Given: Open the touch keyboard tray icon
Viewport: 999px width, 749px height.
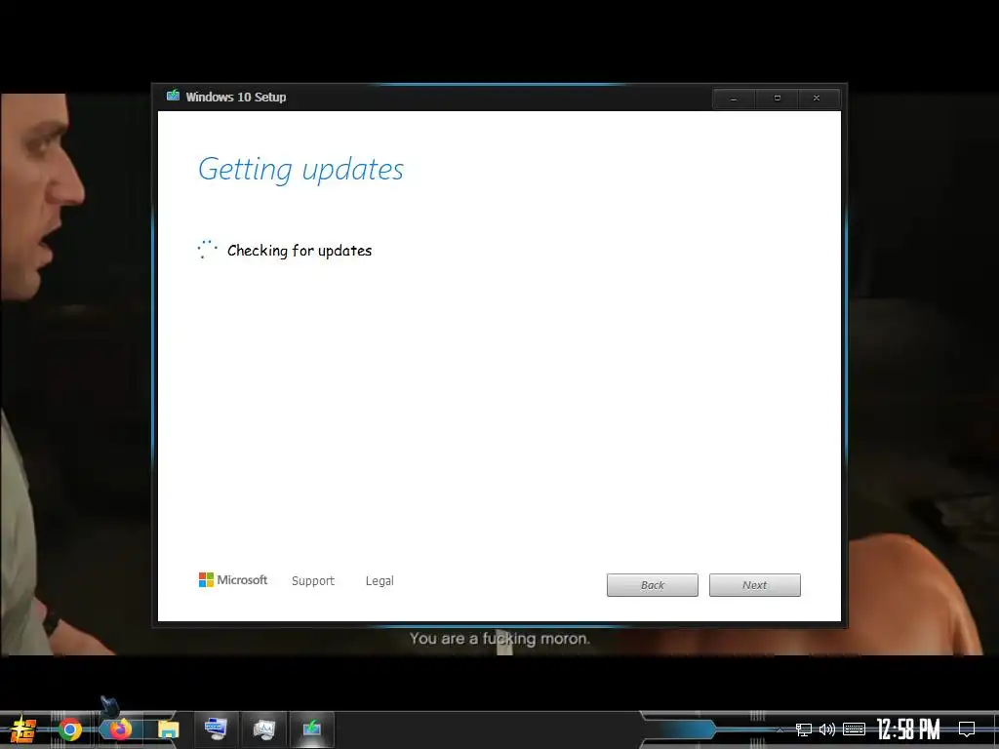Looking at the screenshot, I should coord(854,729).
